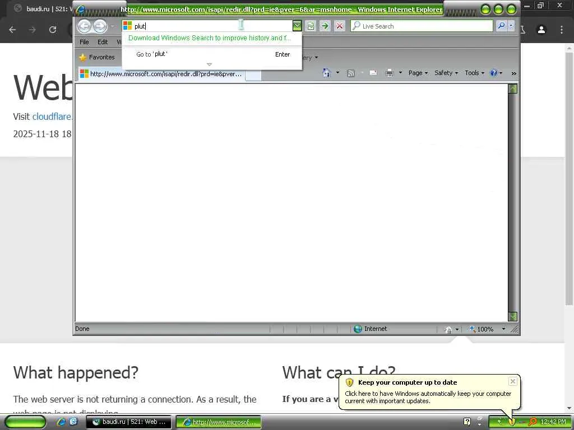The width and height of the screenshot is (574, 430).
Task: Click the address bar containing 'plut'
Action: point(207,26)
